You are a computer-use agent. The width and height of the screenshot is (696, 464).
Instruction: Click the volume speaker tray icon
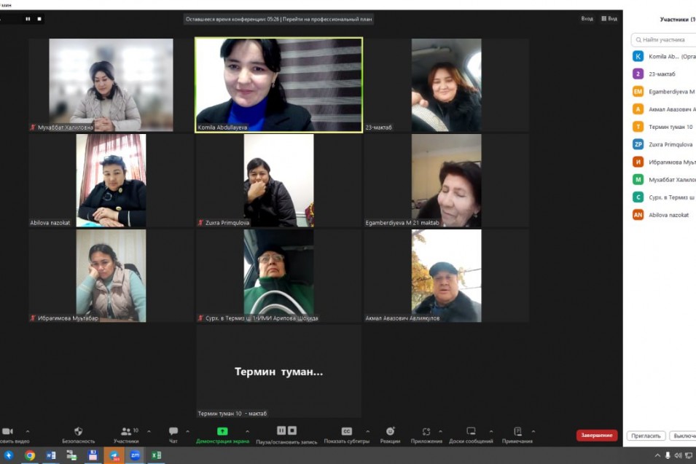pos(678,455)
